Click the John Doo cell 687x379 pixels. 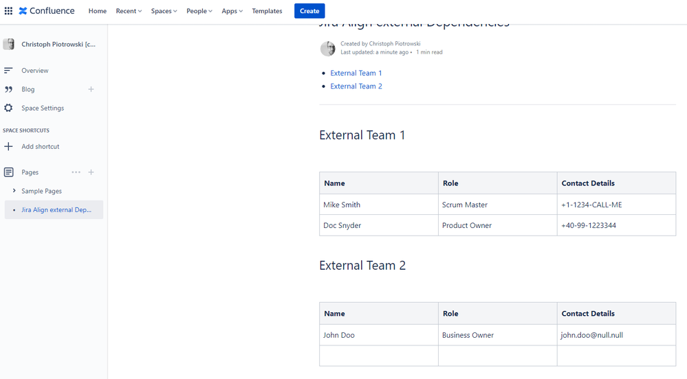coord(379,335)
